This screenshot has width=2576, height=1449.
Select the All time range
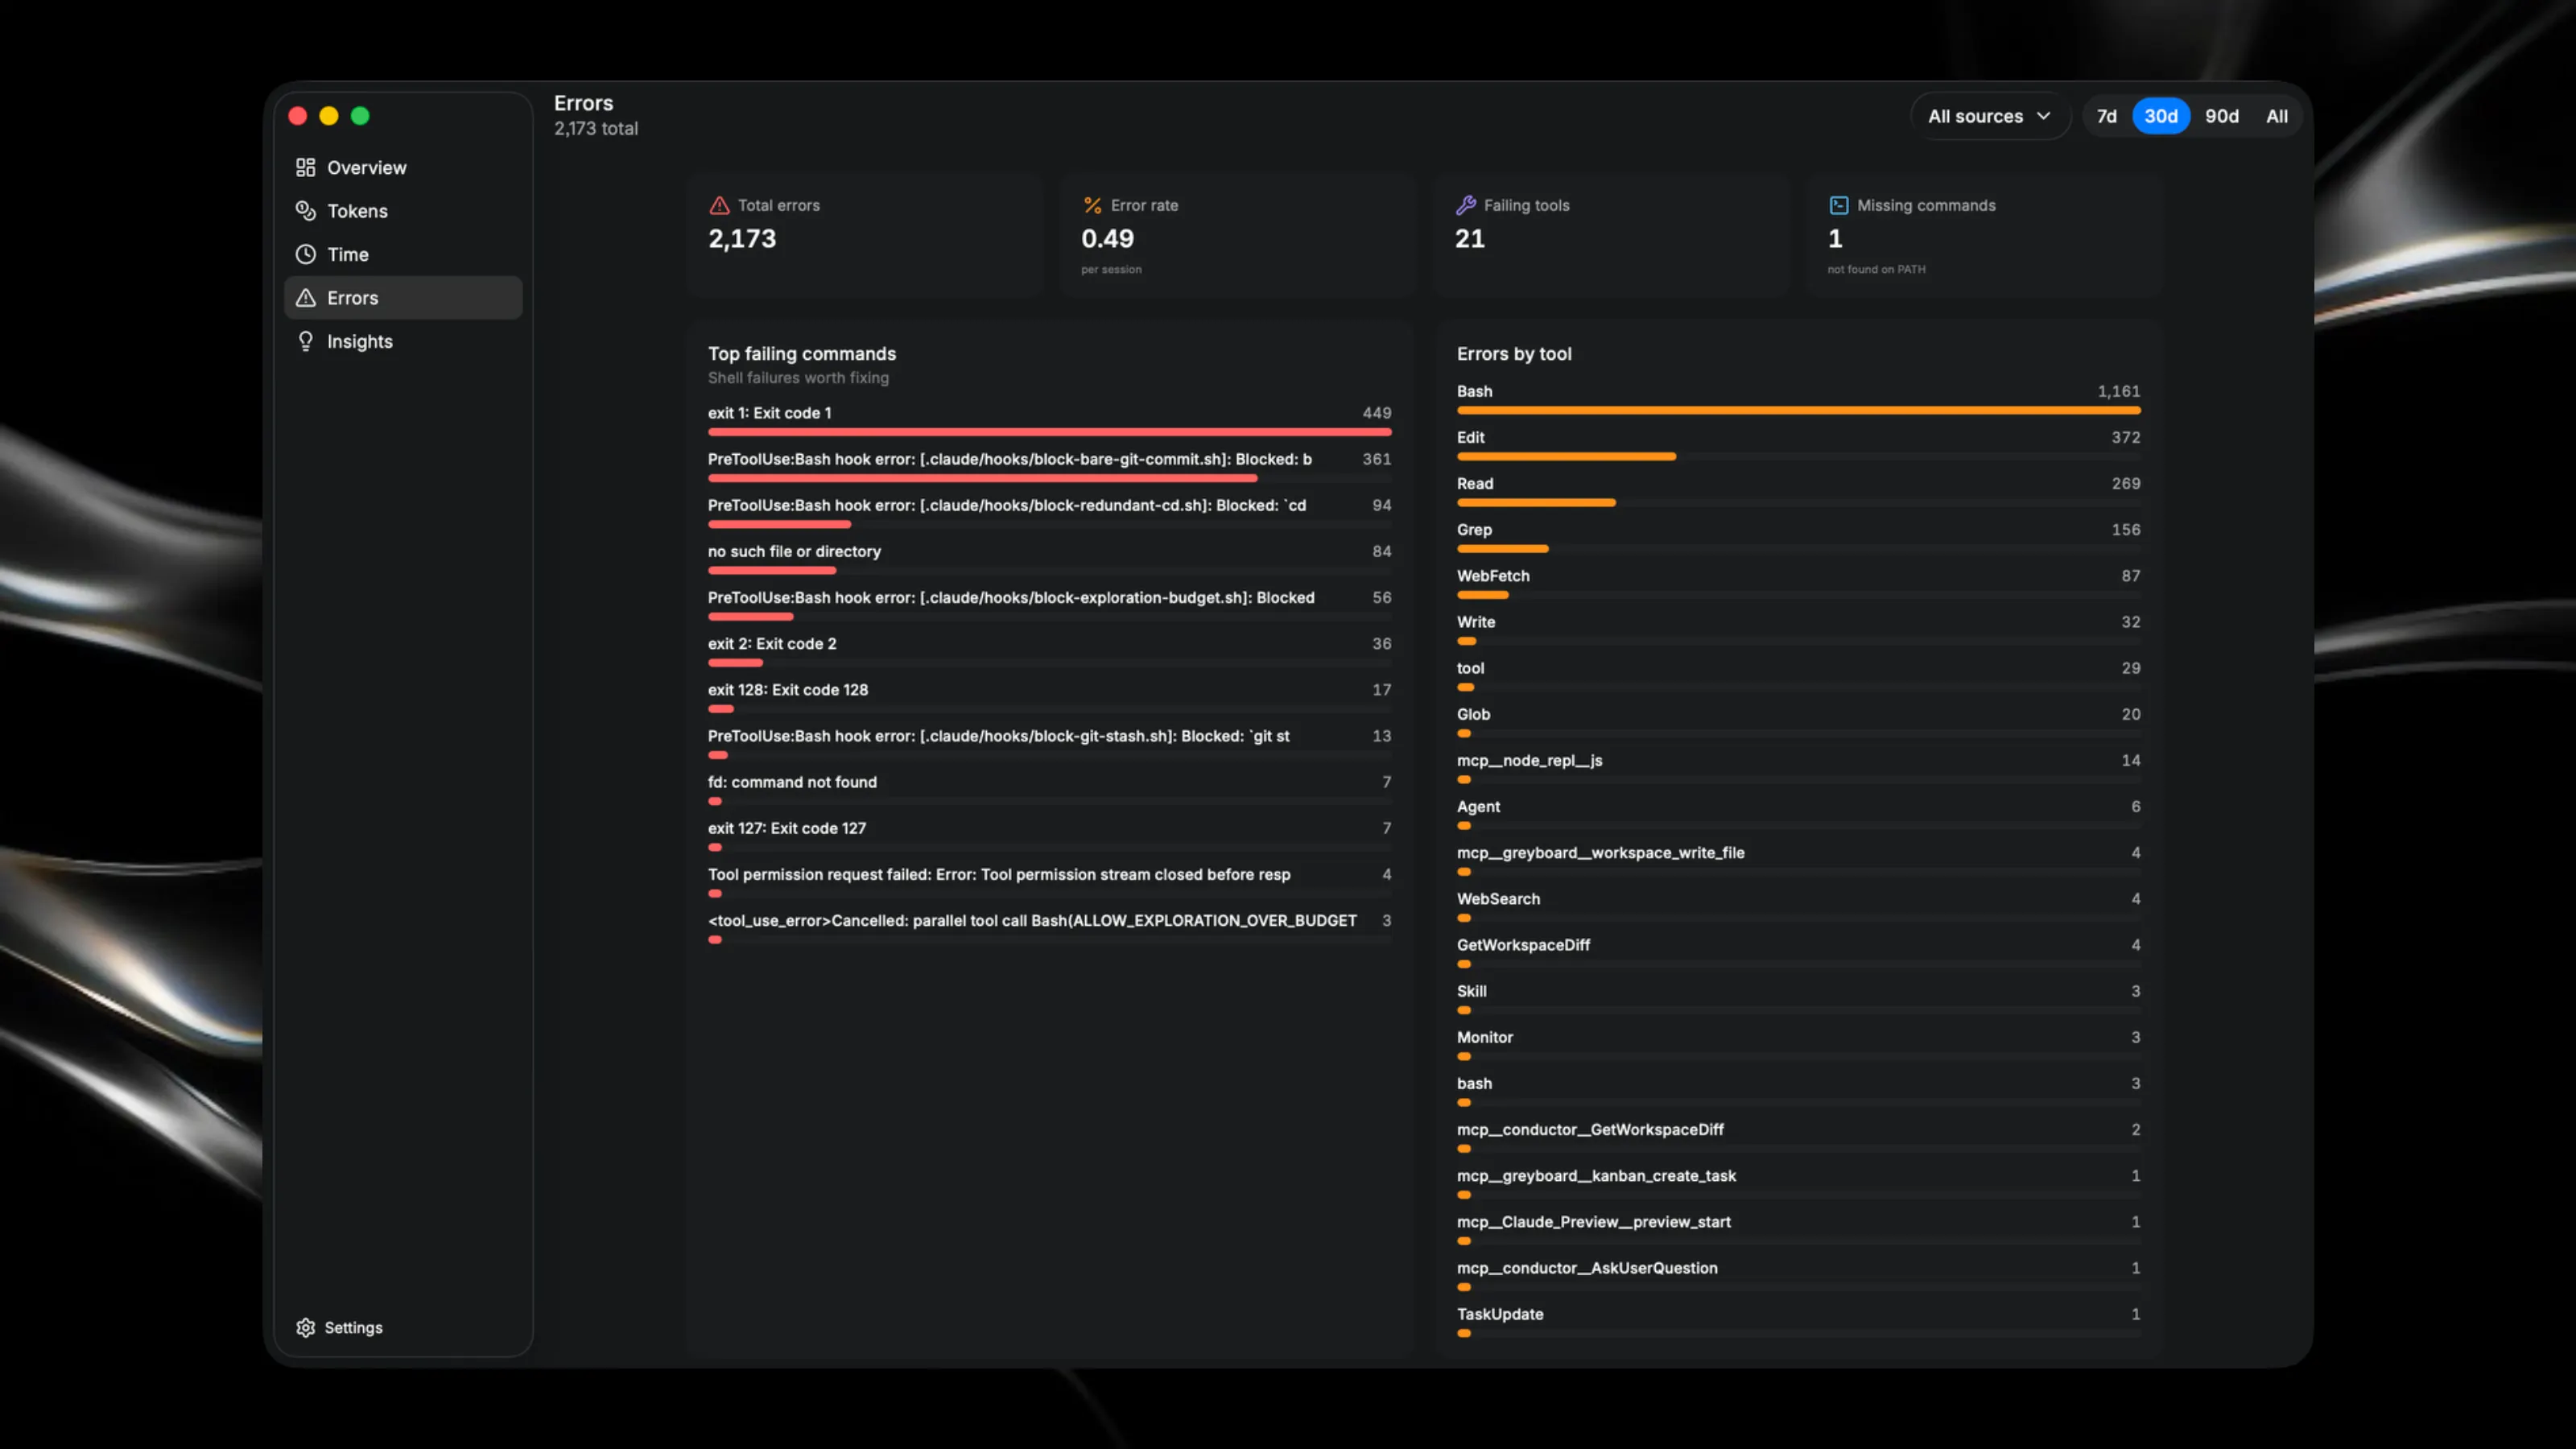coord(2276,116)
